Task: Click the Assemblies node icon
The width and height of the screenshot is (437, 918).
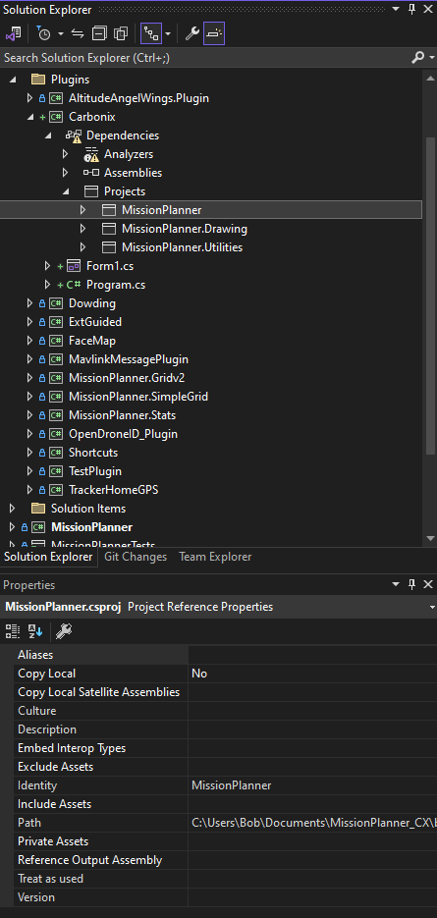Action: 91,173
